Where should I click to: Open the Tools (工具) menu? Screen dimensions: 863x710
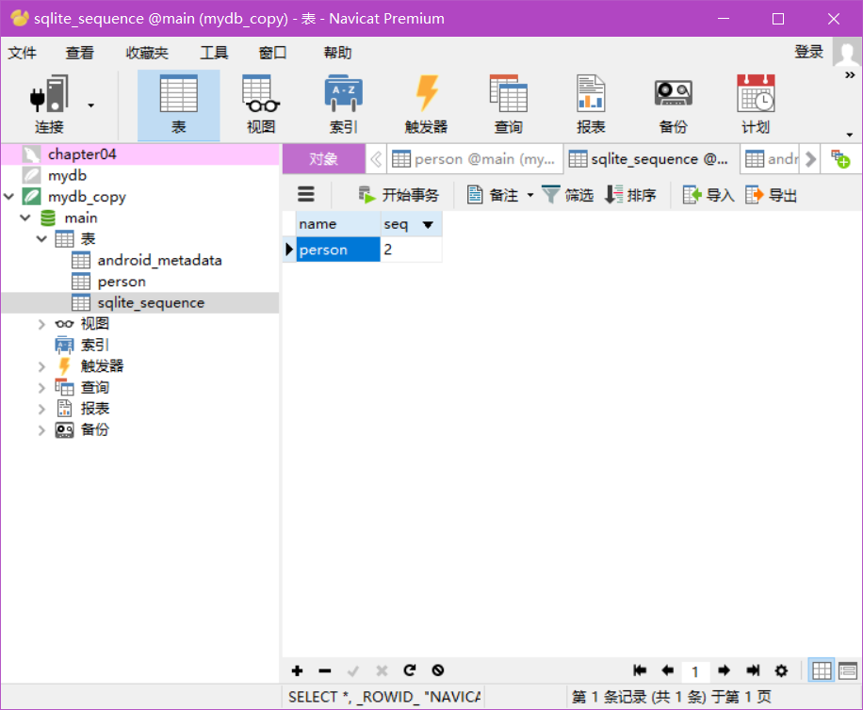click(x=214, y=53)
